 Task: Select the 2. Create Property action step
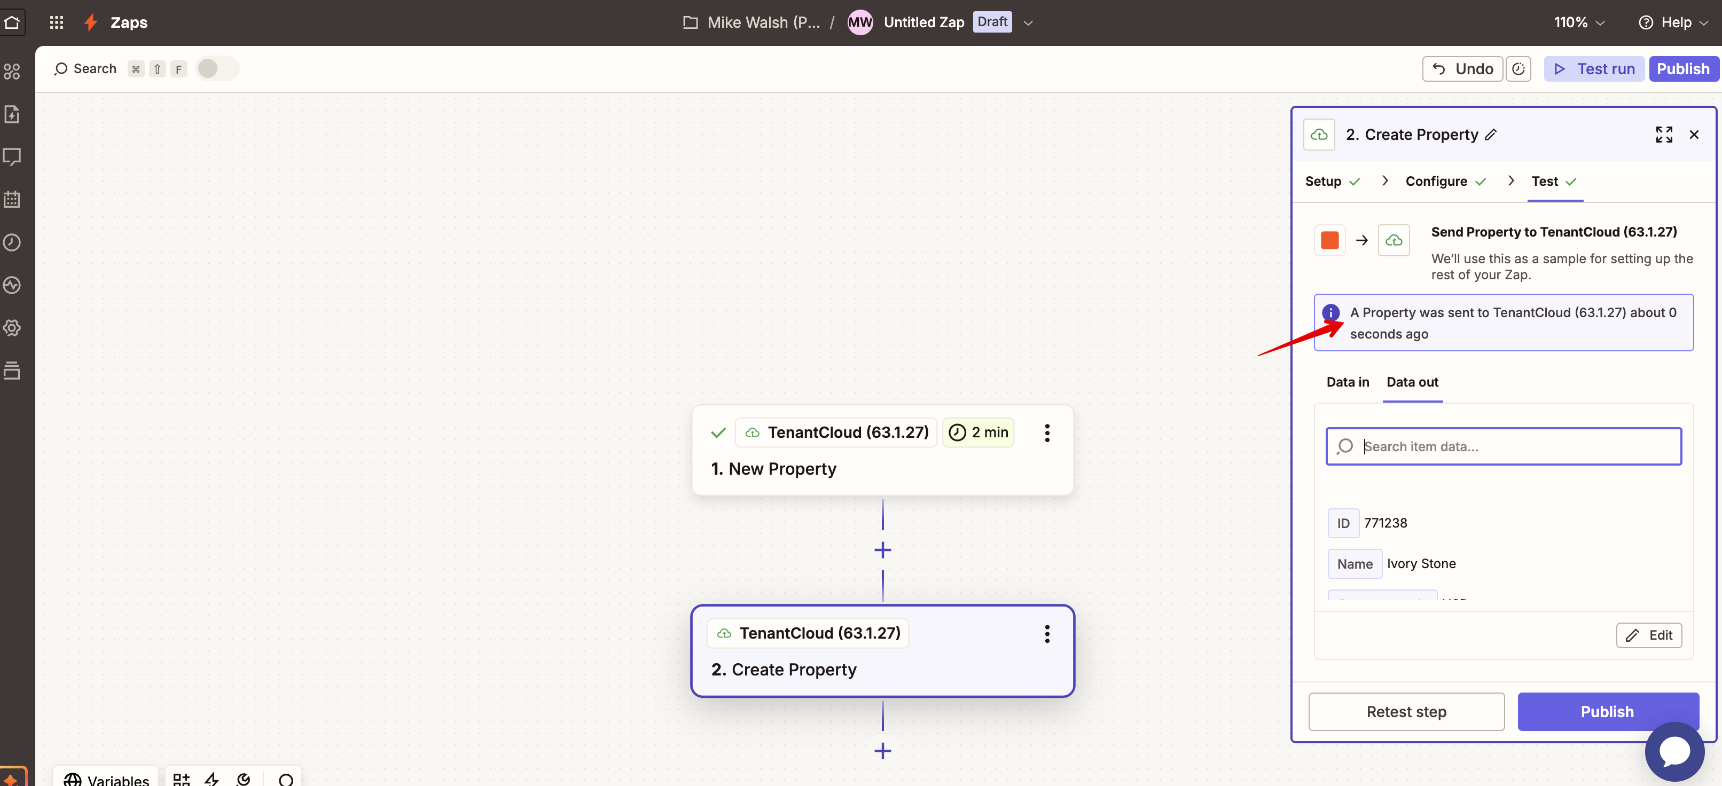point(882,651)
